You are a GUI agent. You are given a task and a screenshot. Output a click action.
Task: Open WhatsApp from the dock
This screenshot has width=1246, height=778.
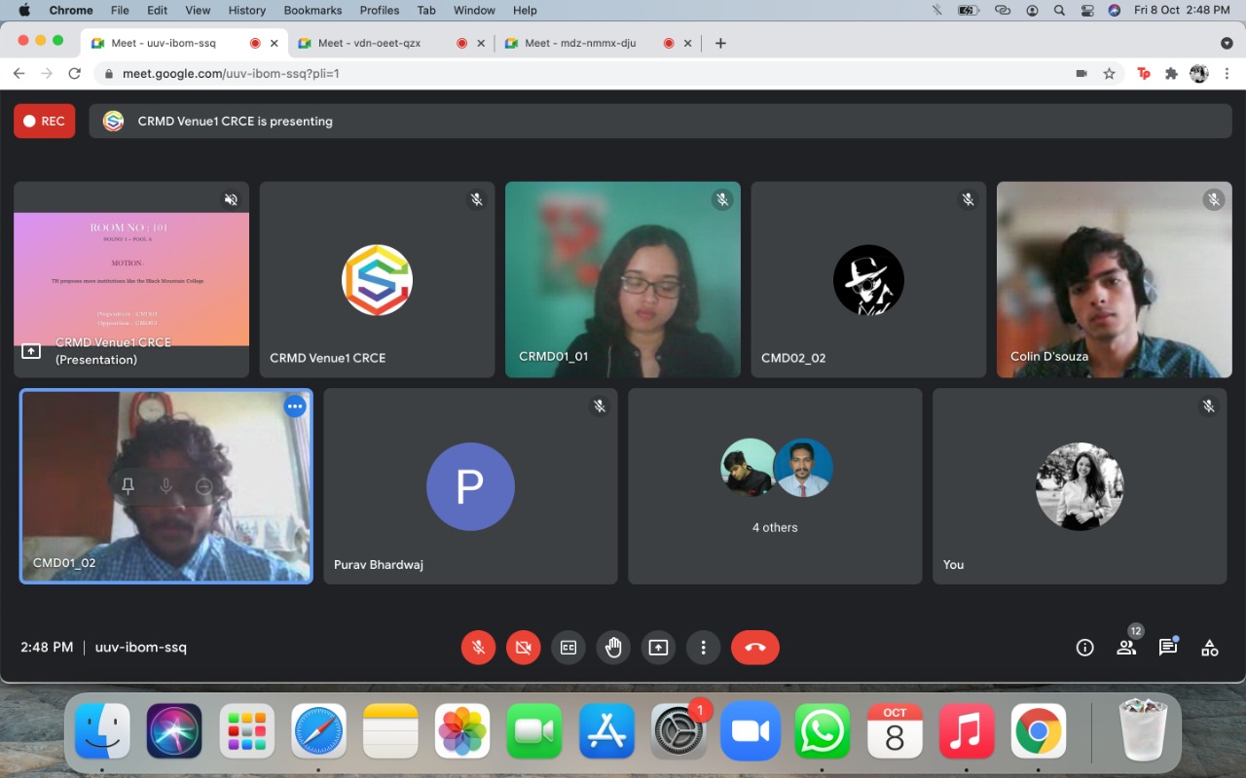pyautogui.click(x=822, y=731)
